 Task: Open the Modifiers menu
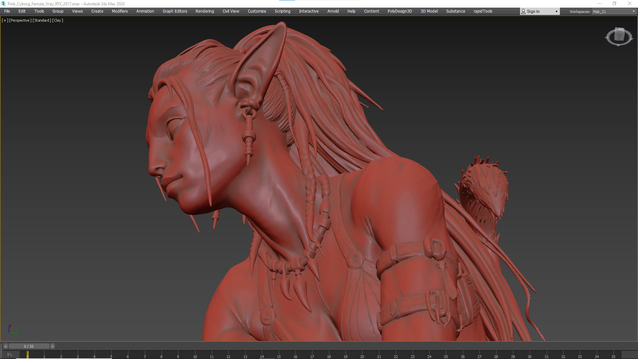point(120,11)
